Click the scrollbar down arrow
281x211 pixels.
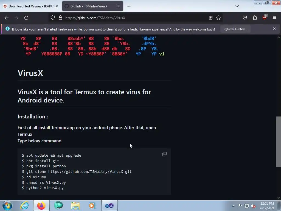point(279,198)
